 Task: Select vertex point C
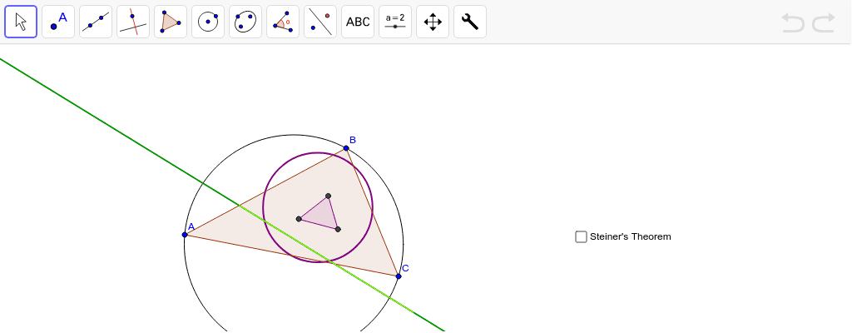point(399,276)
